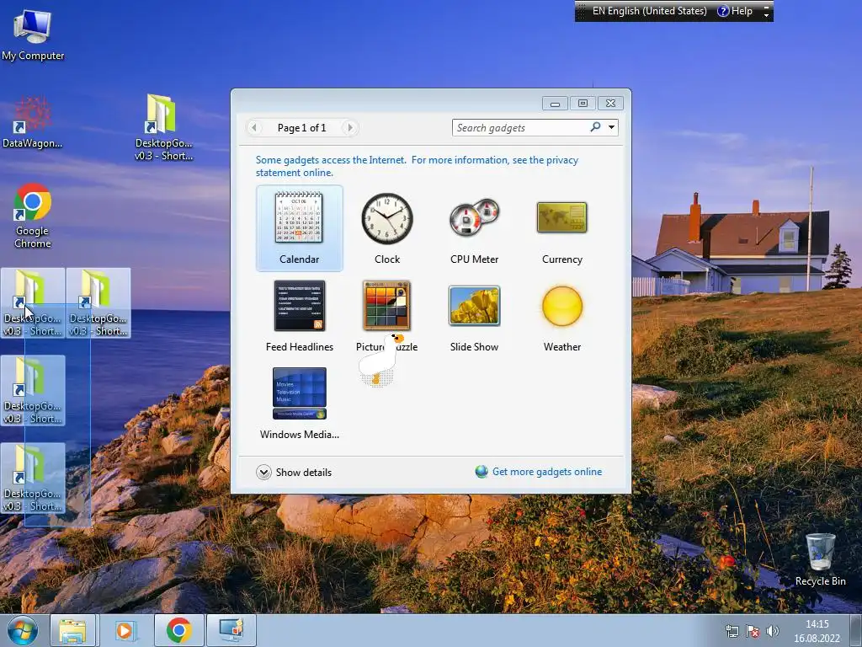Select DataWagon desktop shortcut

tap(33, 122)
